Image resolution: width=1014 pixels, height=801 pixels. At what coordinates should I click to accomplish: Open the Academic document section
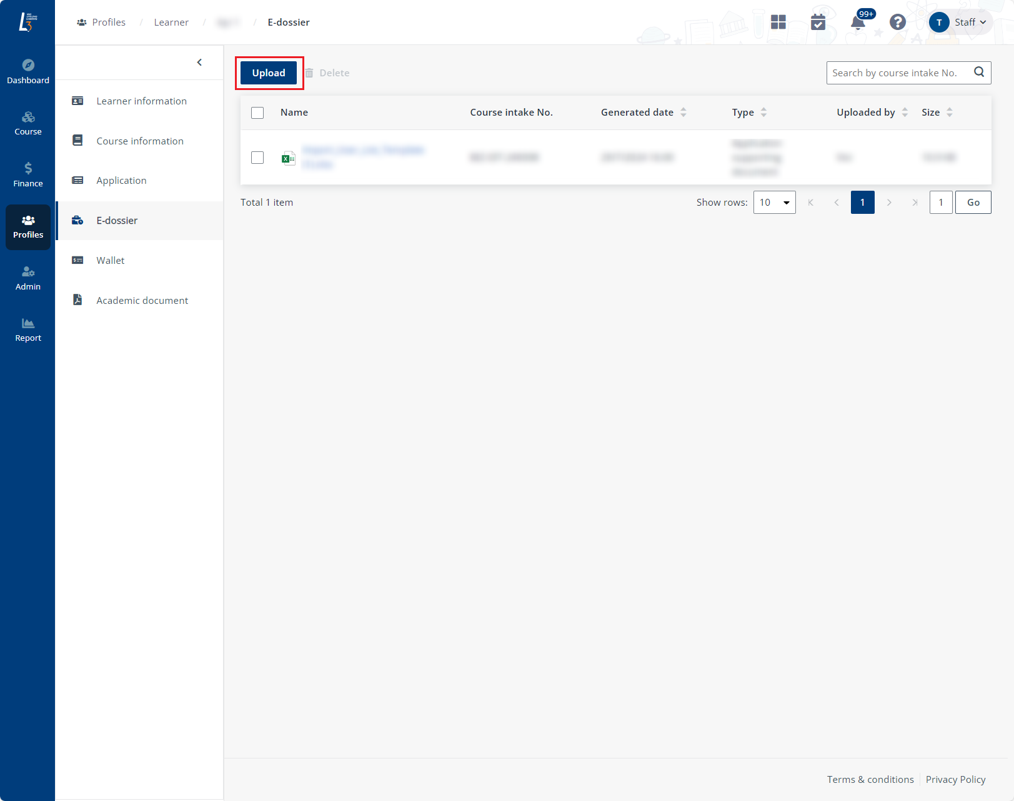click(x=142, y=300)
